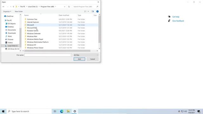This screenshot has height=114, width=203.
Task: Open the All files type dropdown
Action: [86, 55]
